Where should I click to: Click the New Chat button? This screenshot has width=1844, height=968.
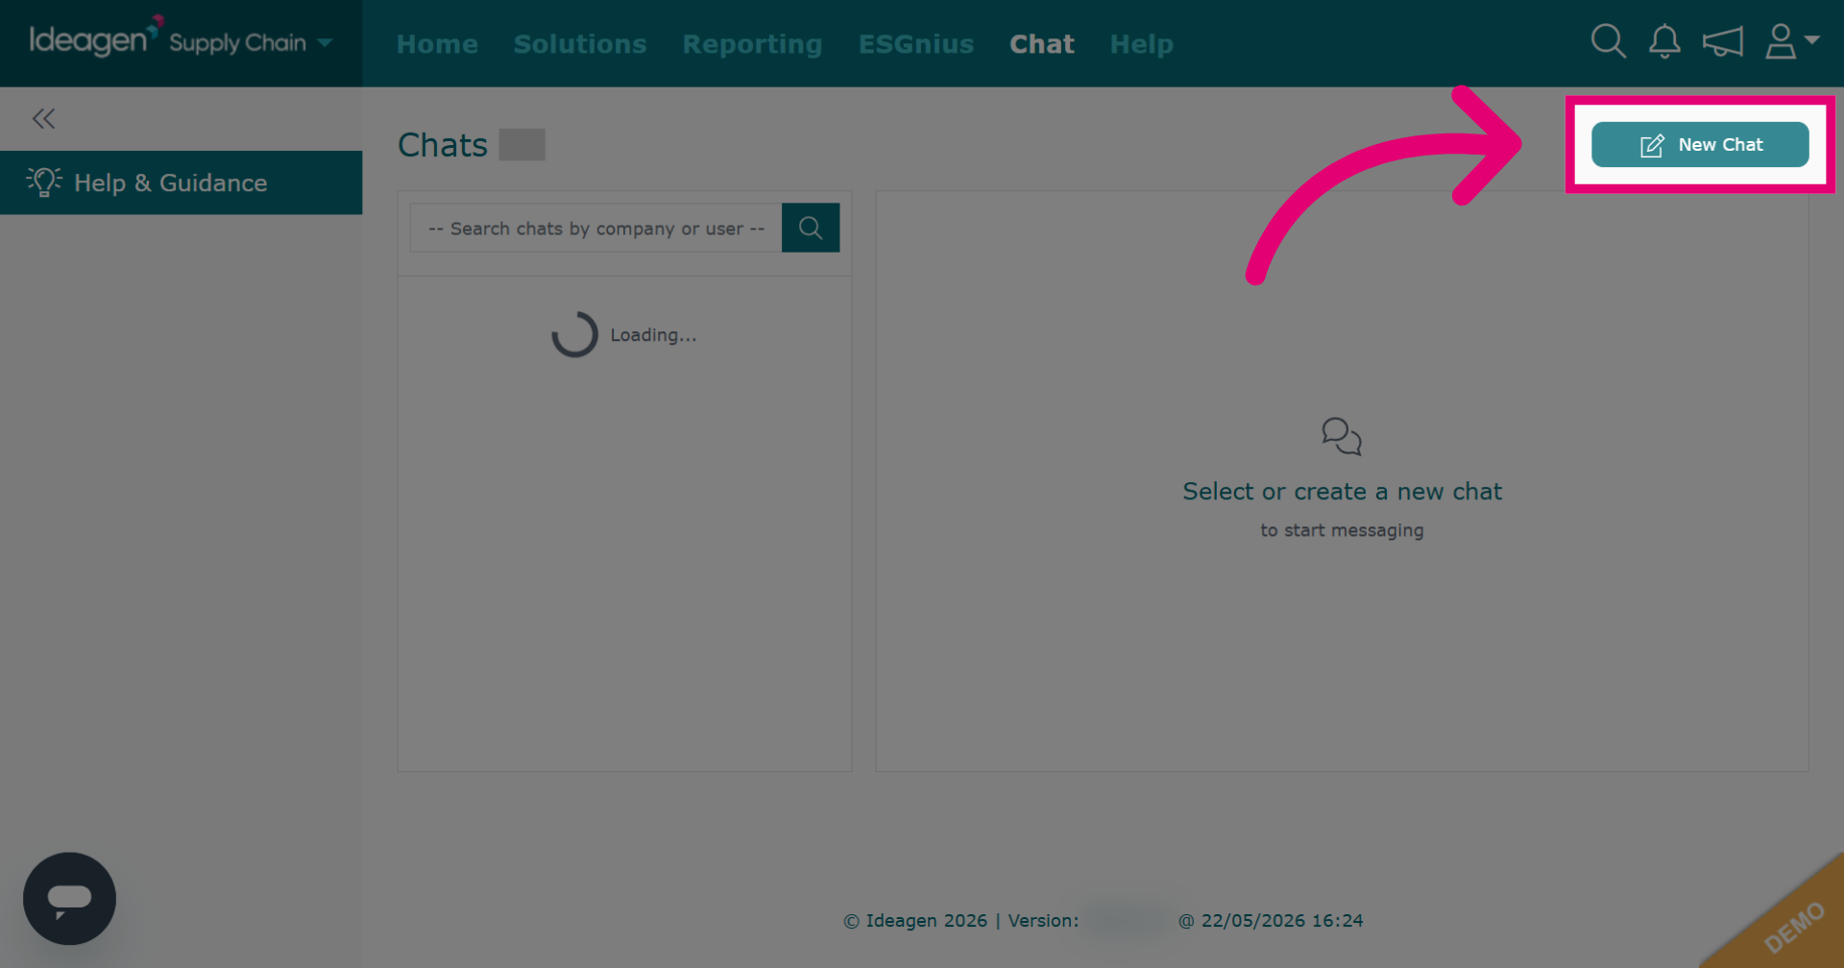(x=1700, y=144)
